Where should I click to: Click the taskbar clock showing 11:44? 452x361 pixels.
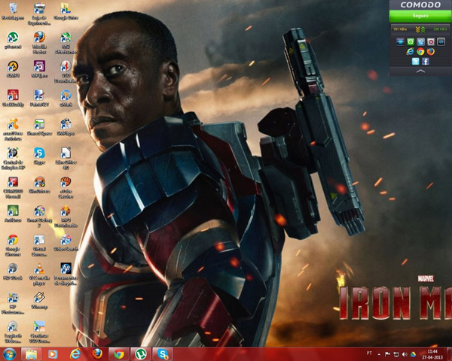pyautogui.click(x=432, y=353)
